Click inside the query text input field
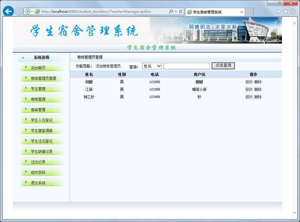 [x=187, y=66]
